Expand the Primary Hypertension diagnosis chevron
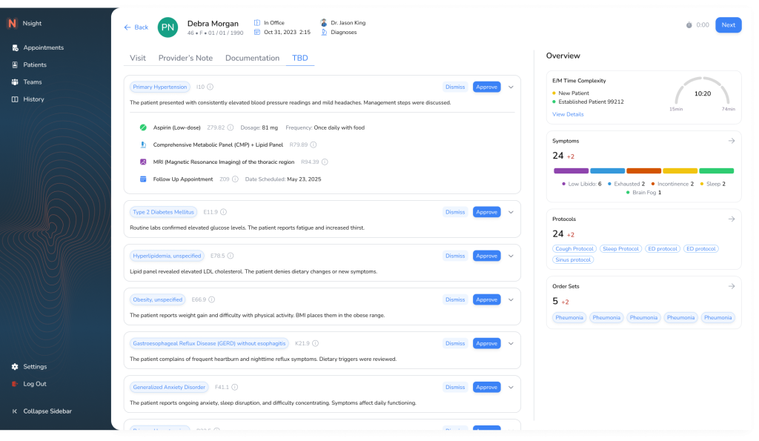 [511, 87]
